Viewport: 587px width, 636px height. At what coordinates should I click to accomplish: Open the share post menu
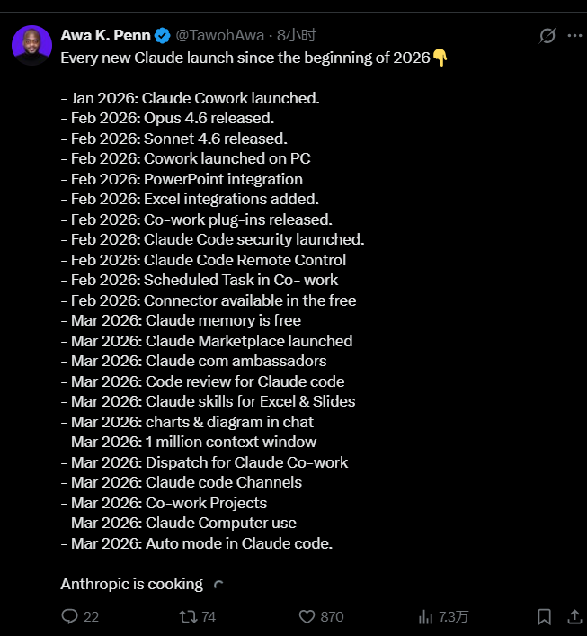pos(575,616)
